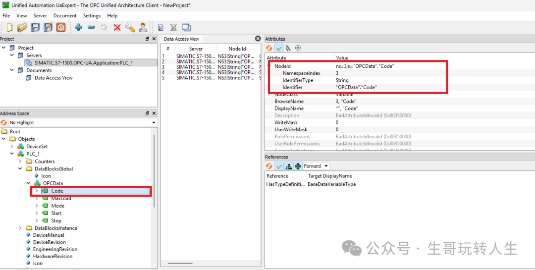
Task: Open the Help menu
Action: [x=112, y=16]
